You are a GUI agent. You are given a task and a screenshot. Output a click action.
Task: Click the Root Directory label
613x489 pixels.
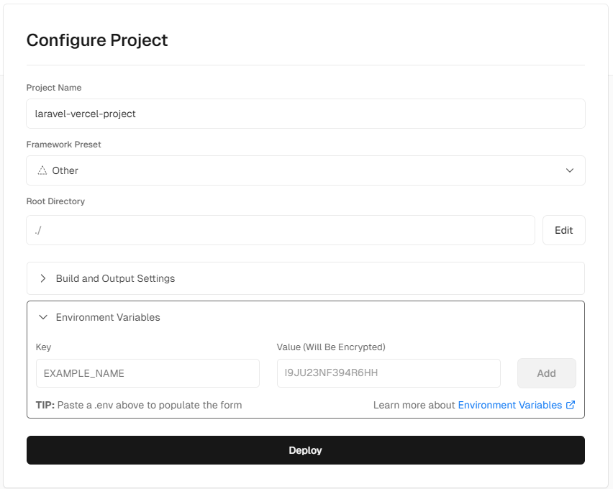(56, 201)
